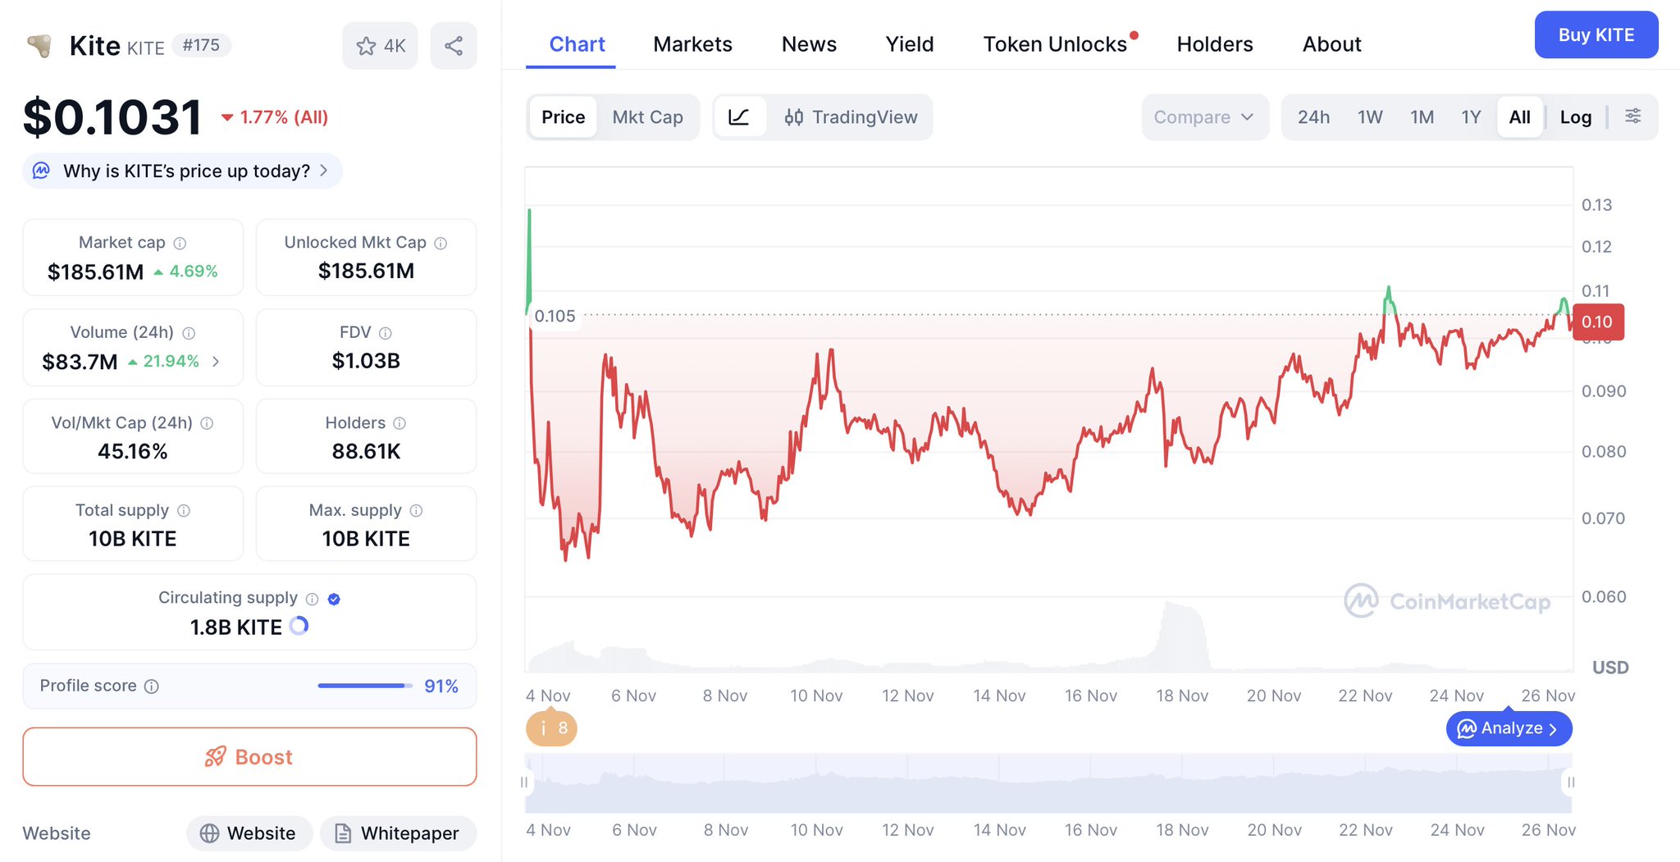This screenshot has width=1680, height=862.
Task: Click the Buy KITE button
Action: coord(1596,35)
